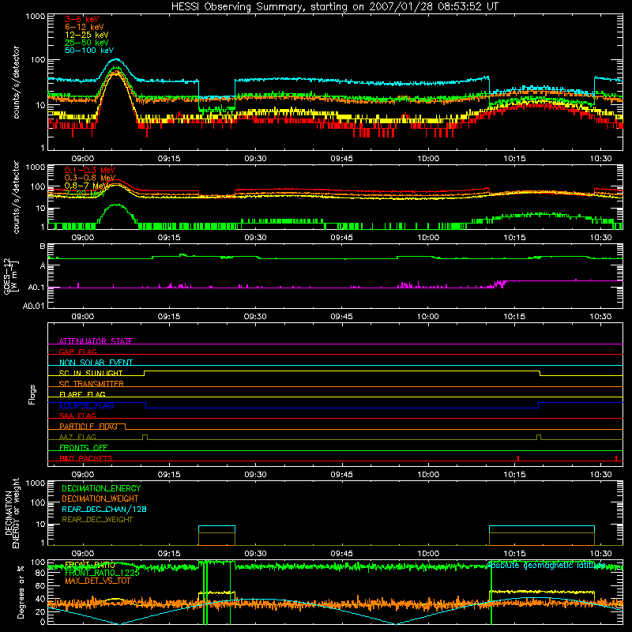Click the FLARE_FLAG label
The image size is (632, 632).
(82, 394)
